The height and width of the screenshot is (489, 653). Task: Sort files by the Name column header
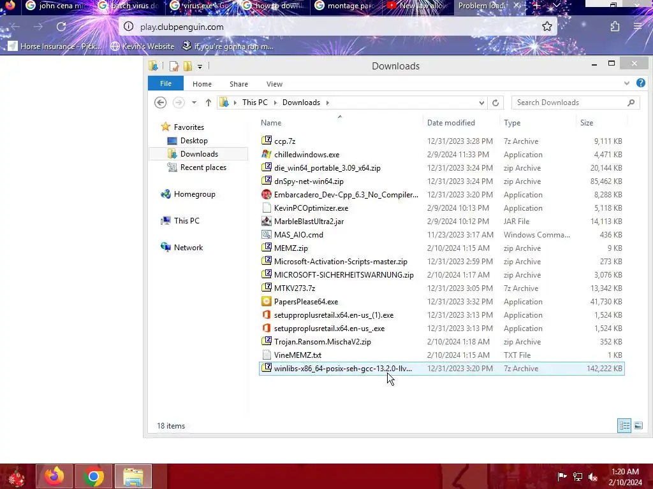click(271, 123)
